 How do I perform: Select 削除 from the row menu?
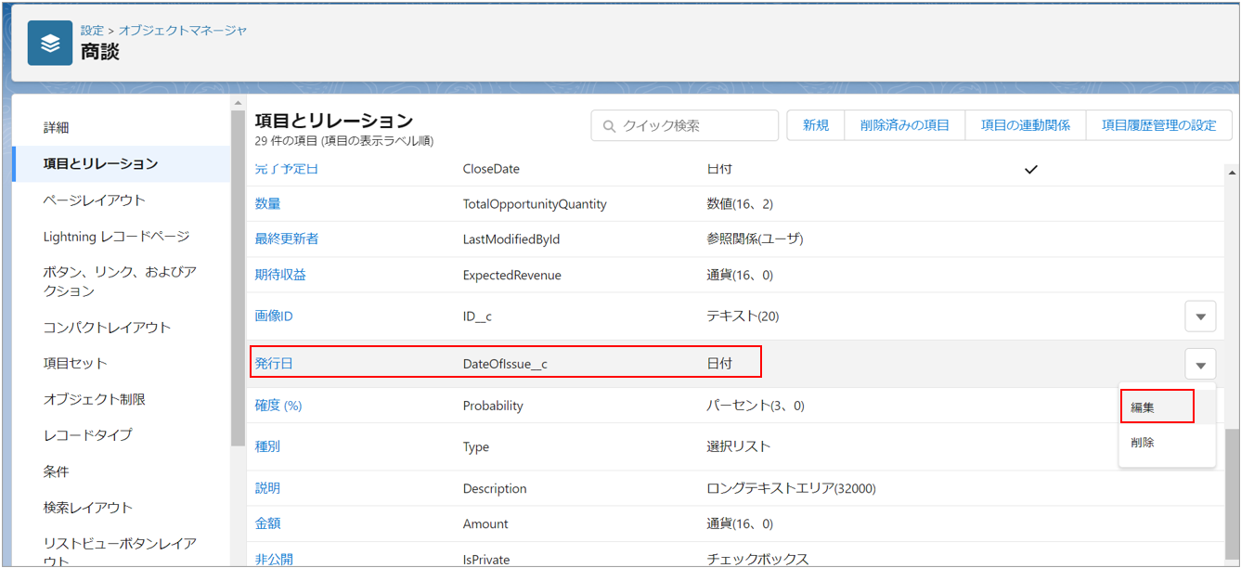click(x=1144, y=443)
